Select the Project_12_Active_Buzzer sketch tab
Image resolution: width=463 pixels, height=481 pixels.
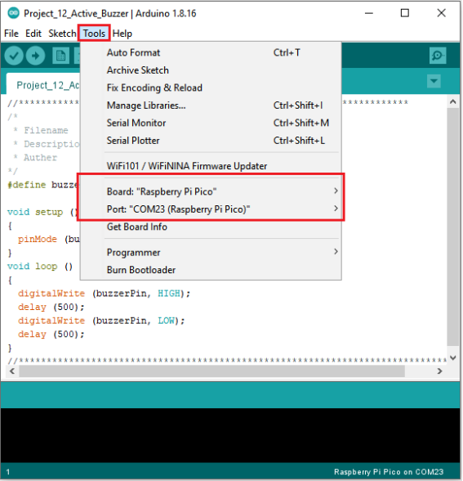click(x=44, y=85)
